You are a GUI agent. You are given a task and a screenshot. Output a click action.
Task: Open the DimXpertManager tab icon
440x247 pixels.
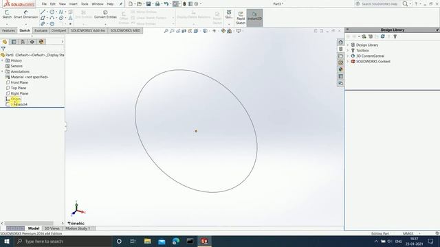click(x=32, y=42)
